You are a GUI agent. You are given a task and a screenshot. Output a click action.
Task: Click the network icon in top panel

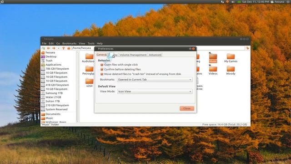pyautogui.click(x=222, y=2)
